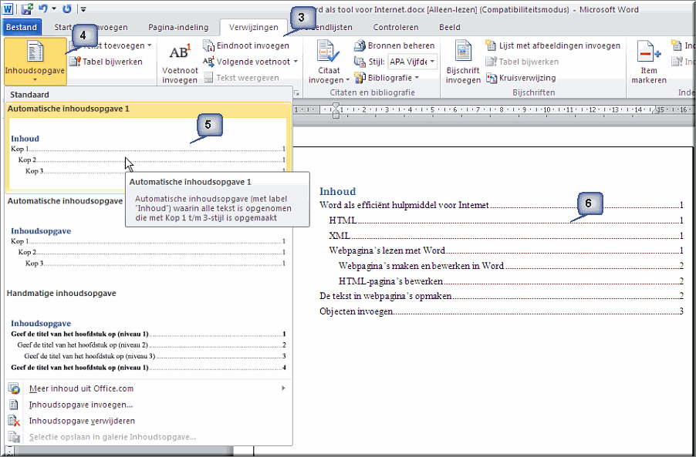The height and width of the screenshot is (457, 696).
Task: Open the Inhoudsopgave gallery button
Action: (35, 61)
